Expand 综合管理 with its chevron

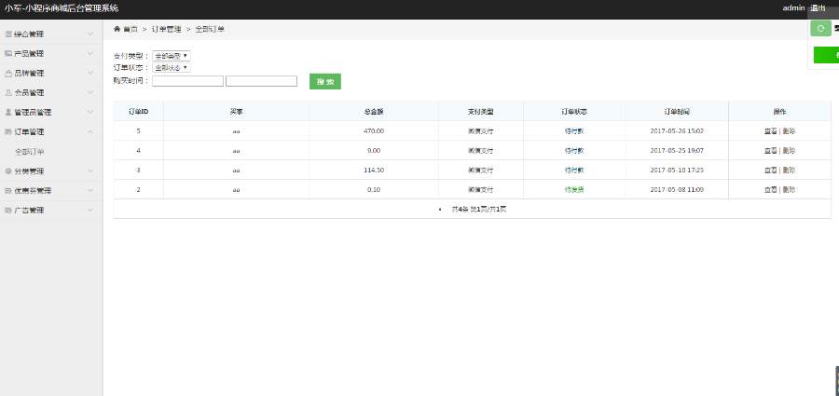(x=89, y=34)
